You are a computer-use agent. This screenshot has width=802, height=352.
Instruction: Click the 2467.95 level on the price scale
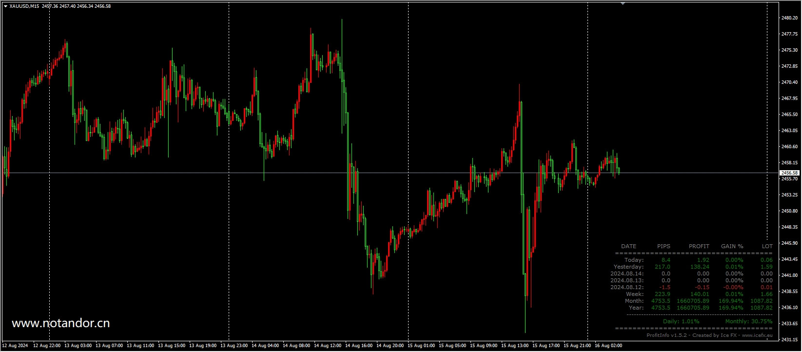(x=789, y=98)
